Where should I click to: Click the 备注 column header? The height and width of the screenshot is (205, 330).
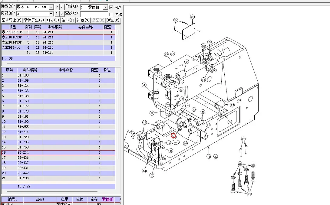[107, 70]
